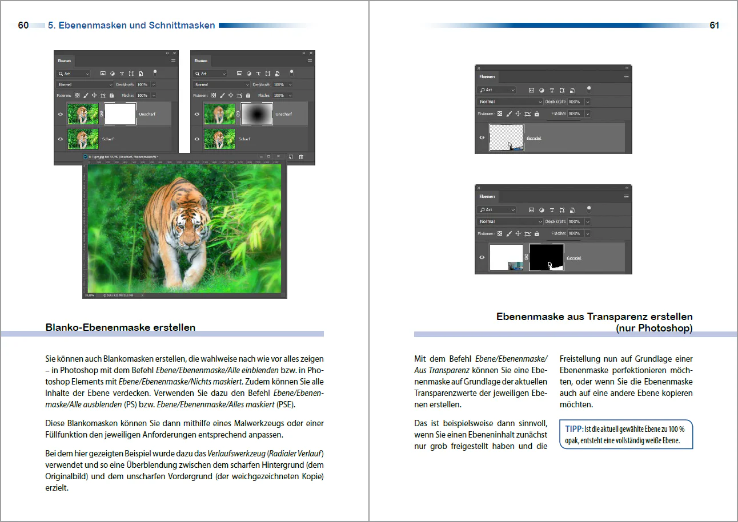Screen dimensions: 738x522
Task: Open Art filter dropdown in gradient-mask Ebenen panel
Action: [210, 74]
